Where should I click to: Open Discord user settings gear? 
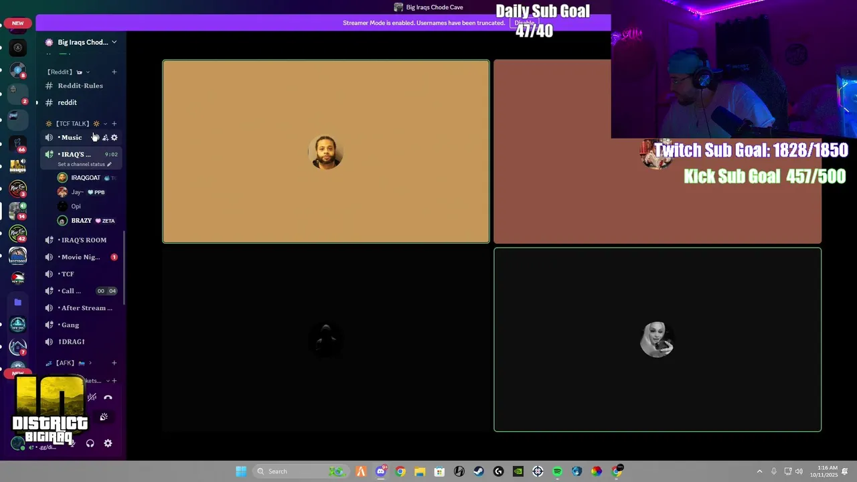tap(108, 443)
